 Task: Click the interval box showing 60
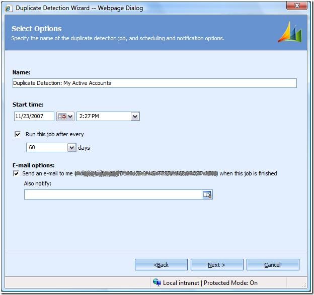coord(45,148)
